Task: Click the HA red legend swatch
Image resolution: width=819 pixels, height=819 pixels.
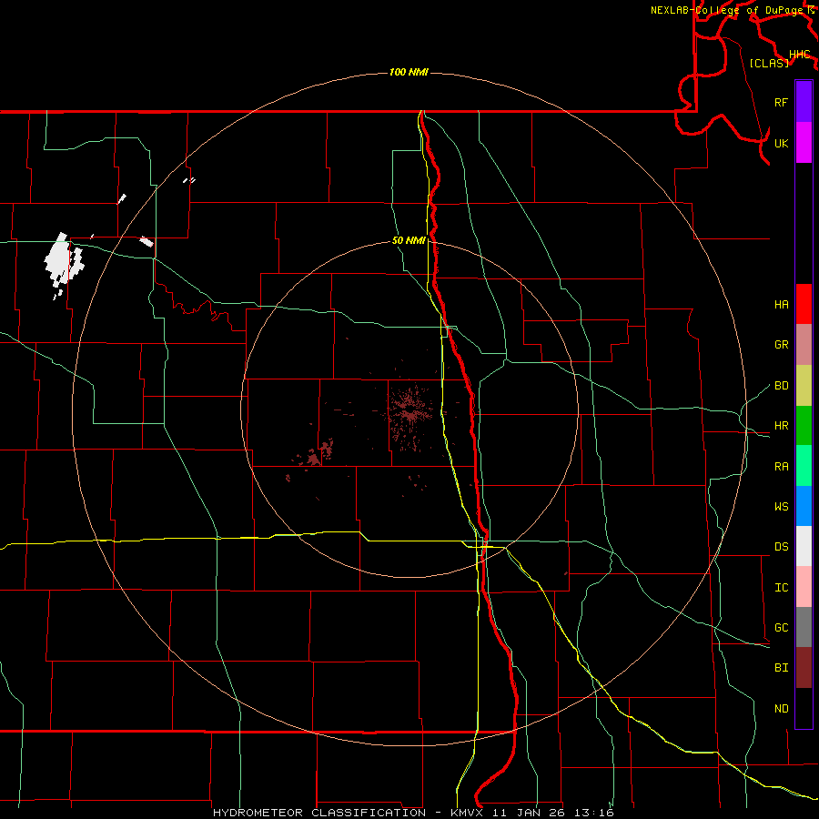Action: pos(804,304)
